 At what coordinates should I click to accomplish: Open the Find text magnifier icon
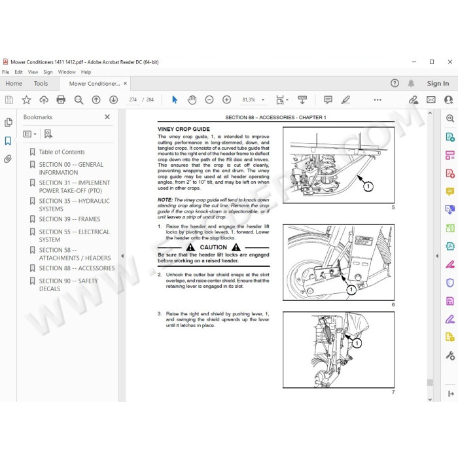79,100
